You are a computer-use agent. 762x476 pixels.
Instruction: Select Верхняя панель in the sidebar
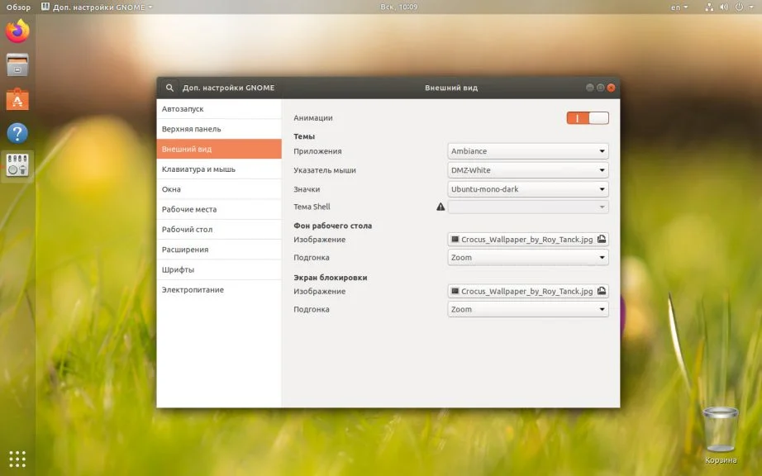pos(219,129)
